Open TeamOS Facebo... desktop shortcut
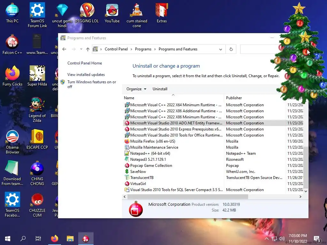The width and height of the screenshot is (327, 245). click(12, 204)
